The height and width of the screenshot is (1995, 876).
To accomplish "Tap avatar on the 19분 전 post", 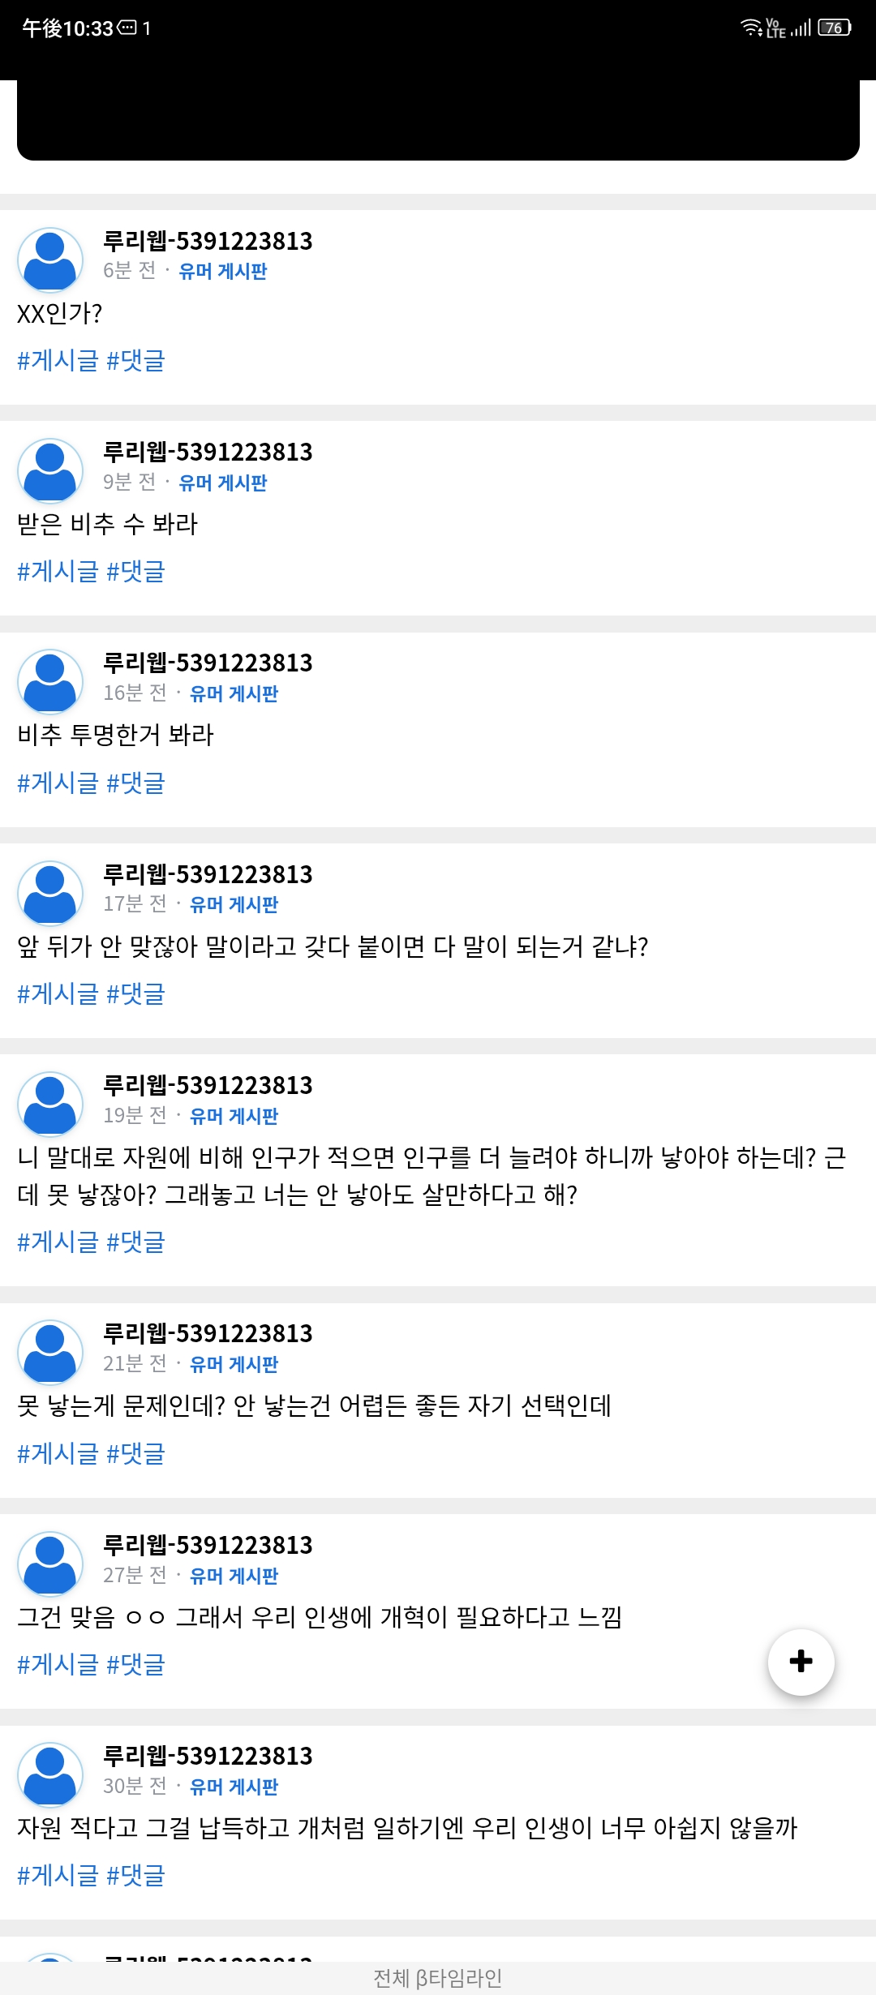I will click(50, 1105).
